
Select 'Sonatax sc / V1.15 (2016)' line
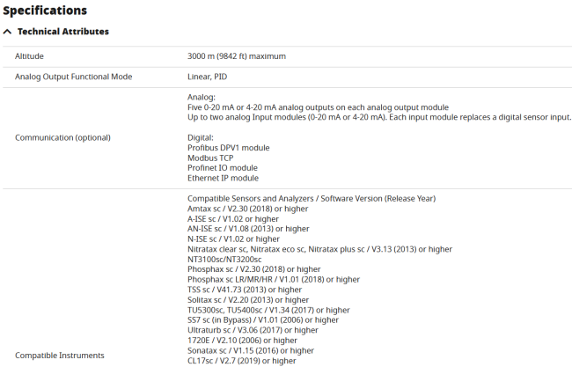251,350
